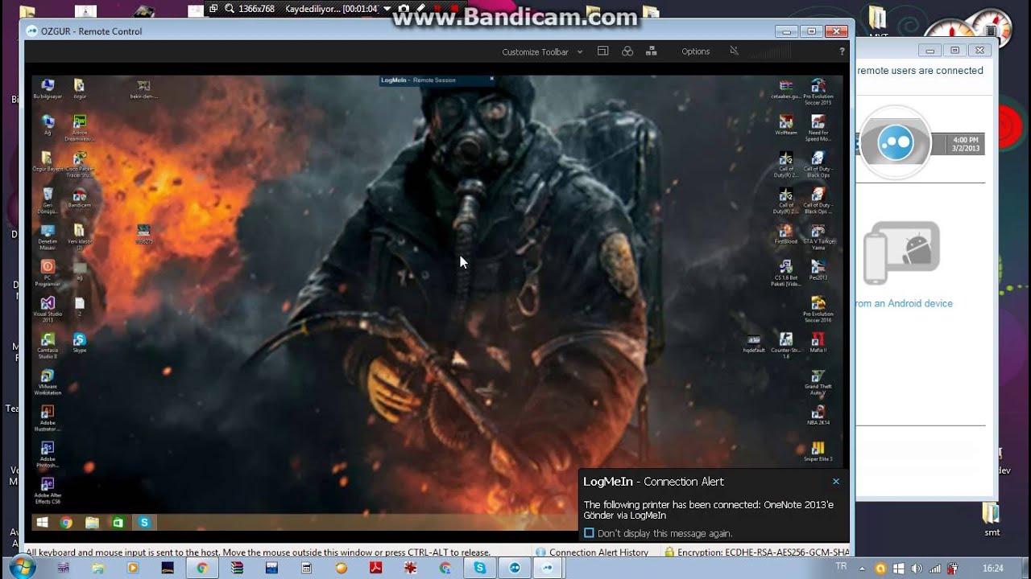
Task: Click Chrome on the local Windows taskbar
Action: coord(201,568)
